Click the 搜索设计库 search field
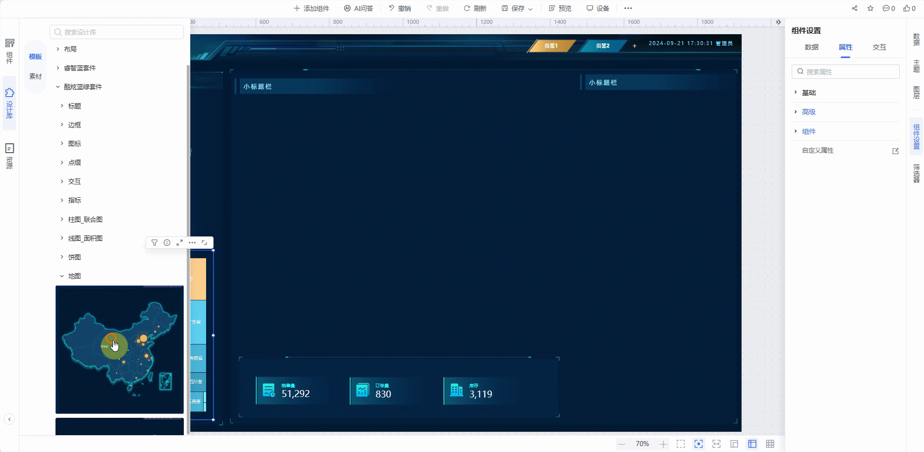Image resolution: width=924 pixels, height=452 pixels. pyautogui.click(x=116, y=32)
